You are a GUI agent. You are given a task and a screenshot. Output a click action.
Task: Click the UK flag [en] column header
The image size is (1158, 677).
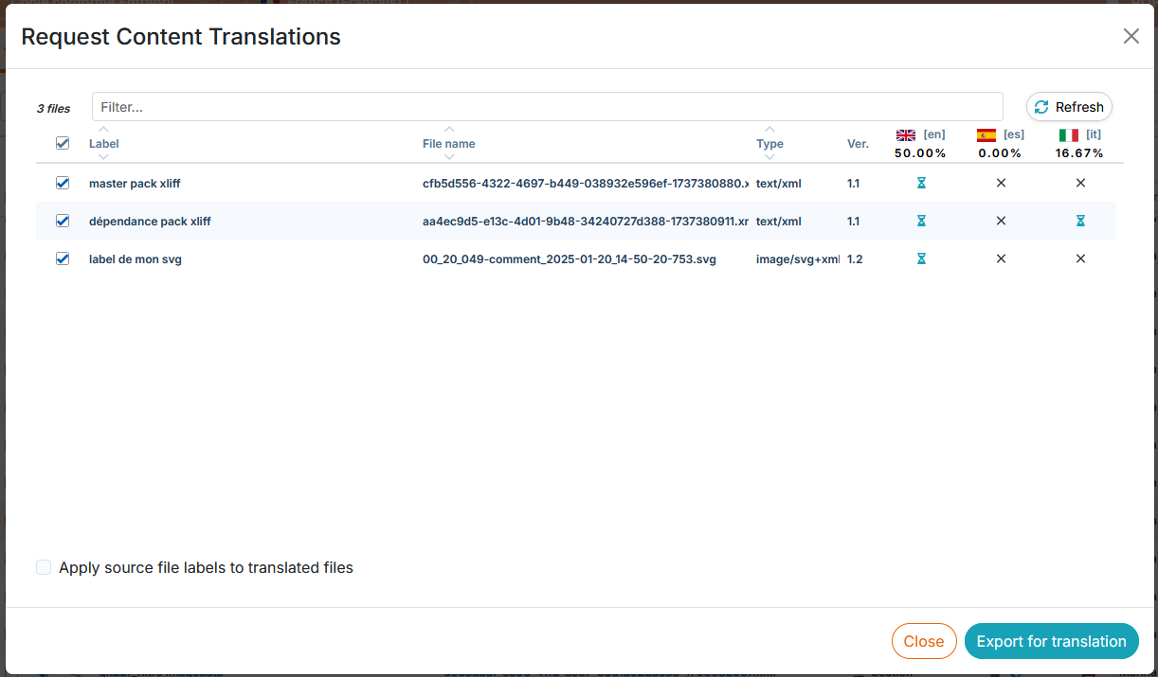click(920, 135)
